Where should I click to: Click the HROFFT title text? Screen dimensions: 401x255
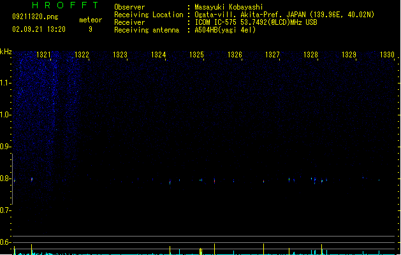[x=66, y=5]
